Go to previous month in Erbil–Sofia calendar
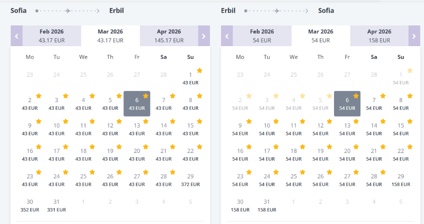 (227, 36)
